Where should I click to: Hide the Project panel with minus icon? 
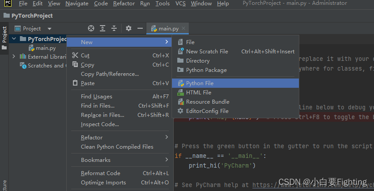pos(140,29)
